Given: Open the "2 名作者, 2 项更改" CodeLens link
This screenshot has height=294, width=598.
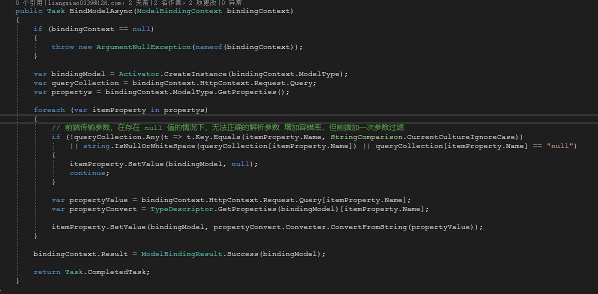Looking at the screenshot, I should click(x=184, y=2).
